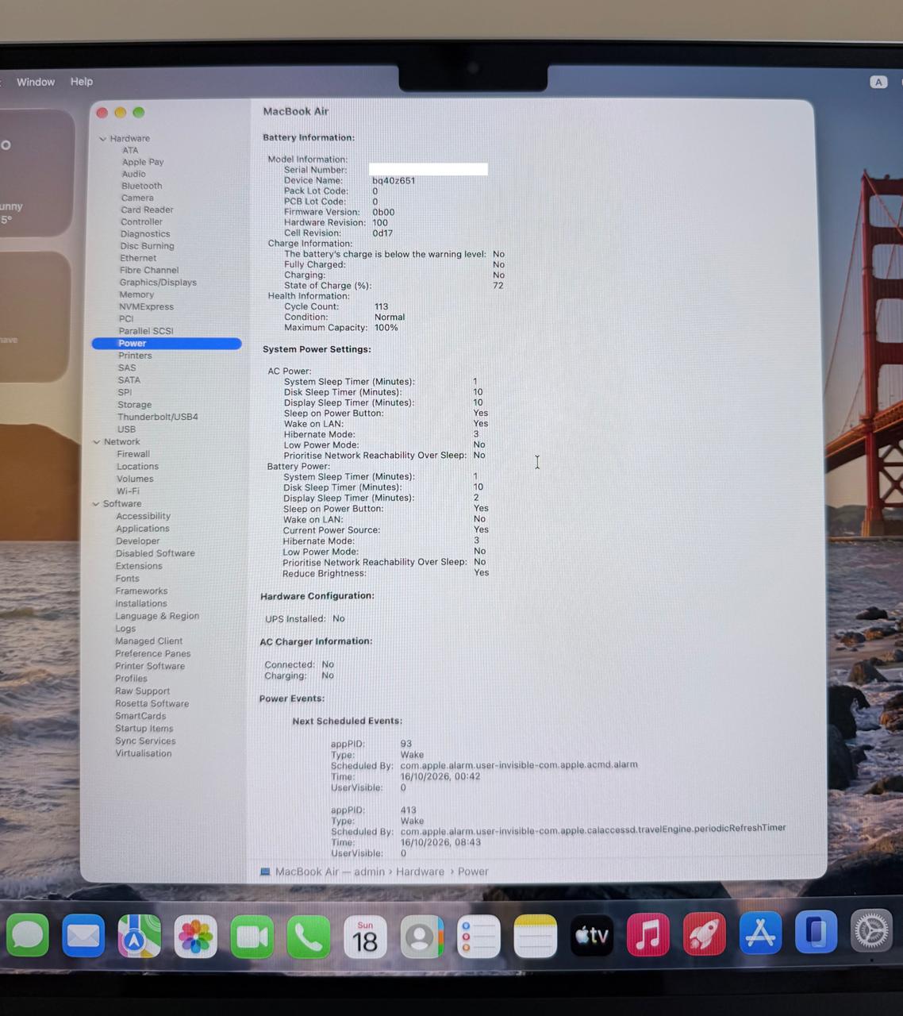Image resolution: width=903 pixels, height=1016 pixels.
Task: Click the Battery Information heading
Action: click(x=309, y=137)
